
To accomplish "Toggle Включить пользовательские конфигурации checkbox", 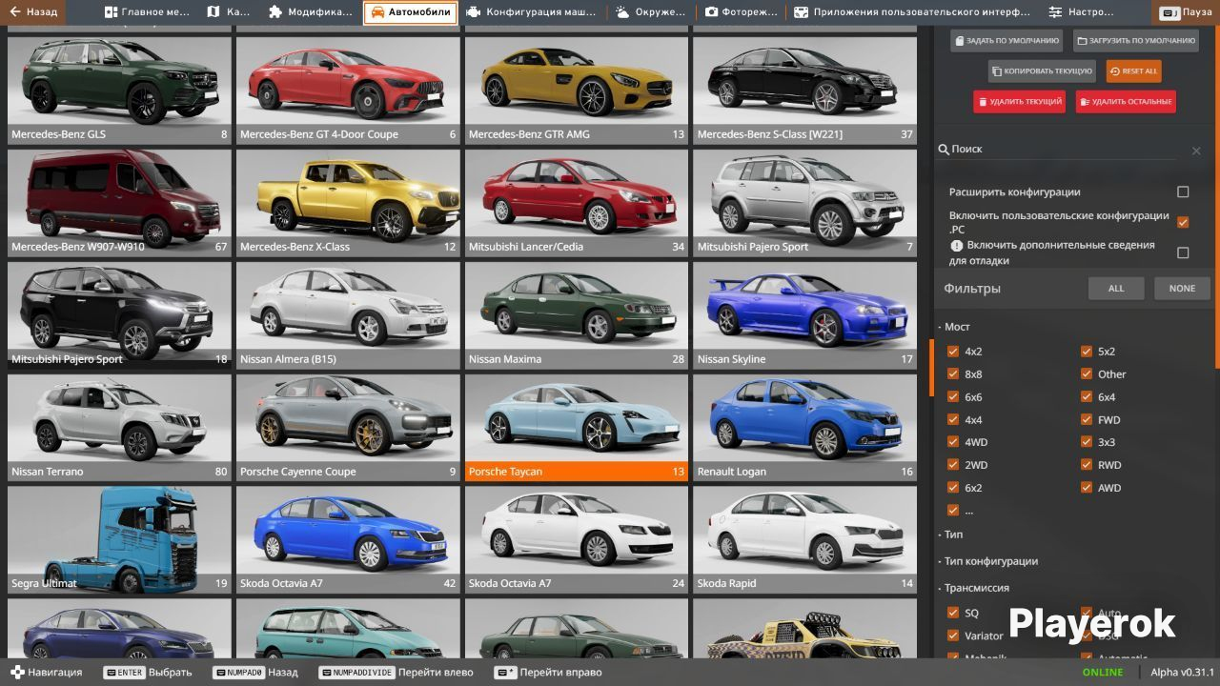I will (x=1183, y=222).
